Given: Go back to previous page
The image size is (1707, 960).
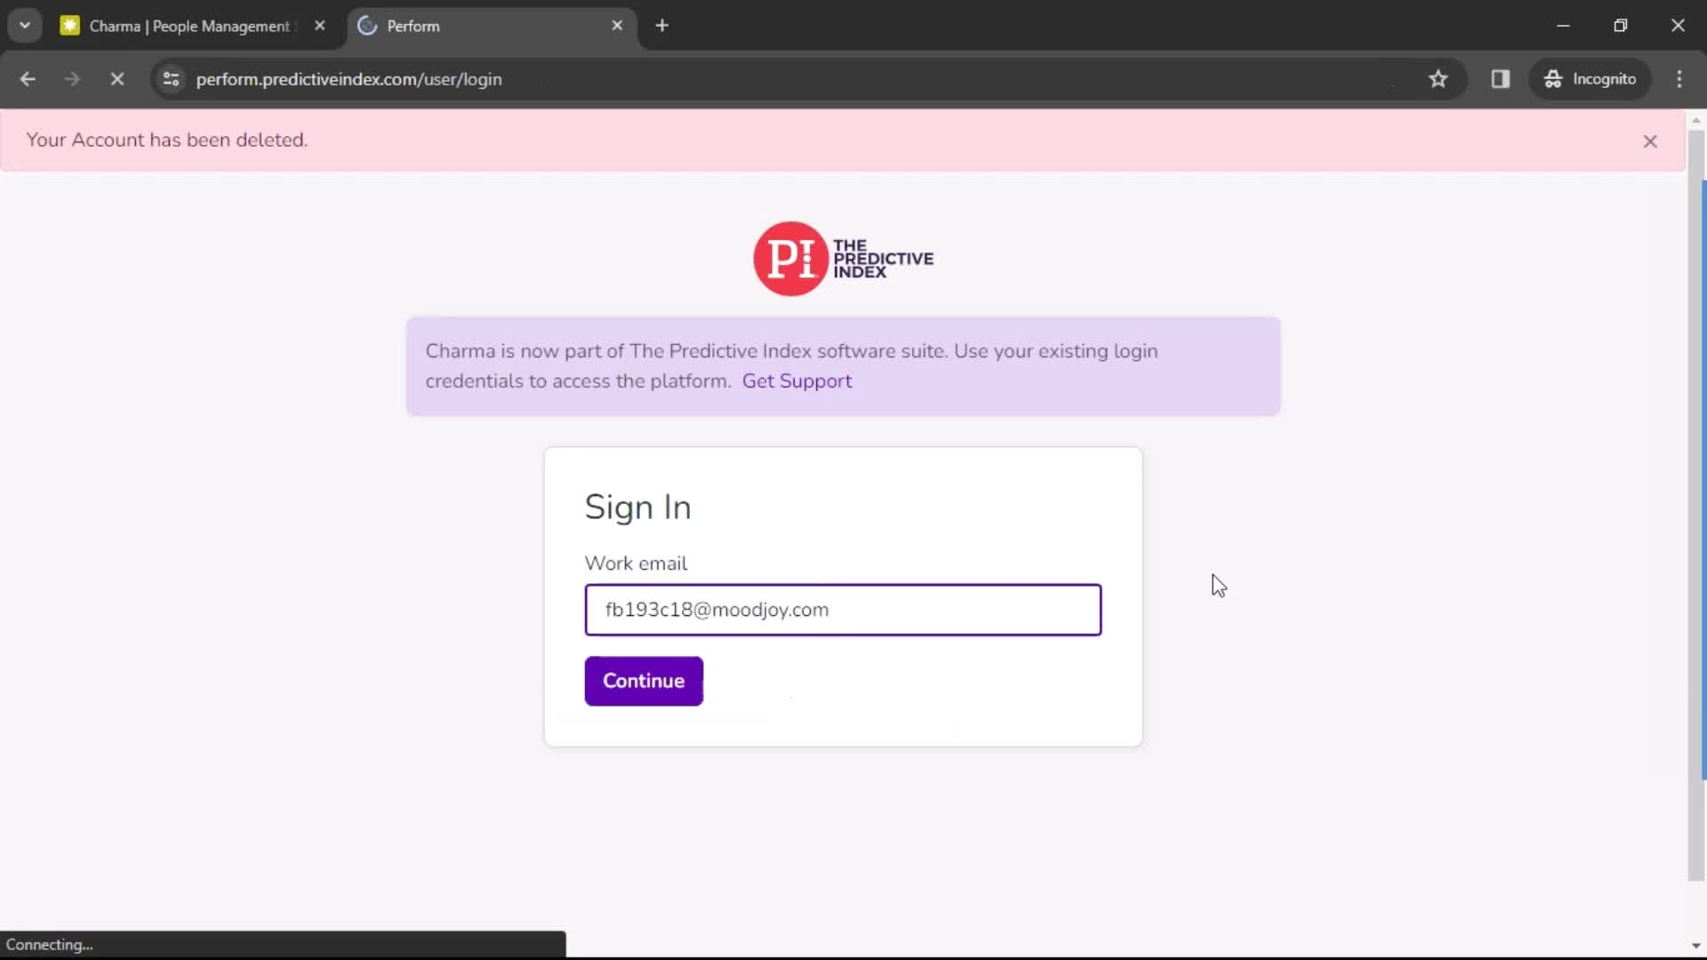Looking at the screenshot, I should [x=28, y=79].
